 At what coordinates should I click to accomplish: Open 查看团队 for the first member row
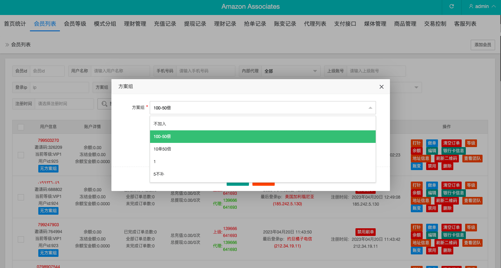click(472, 158)
